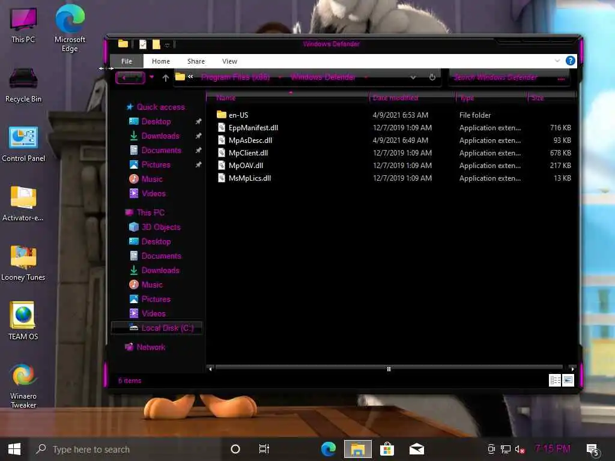This screenshot has width=615, height=461.
Task: Open recent locations dropdown arrow
Action: pos(151,77)
